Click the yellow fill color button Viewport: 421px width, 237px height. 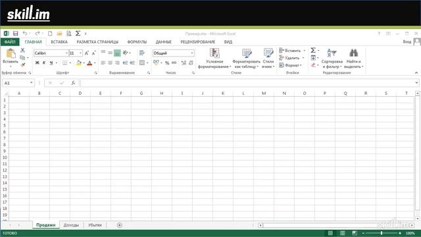(79, 63)
